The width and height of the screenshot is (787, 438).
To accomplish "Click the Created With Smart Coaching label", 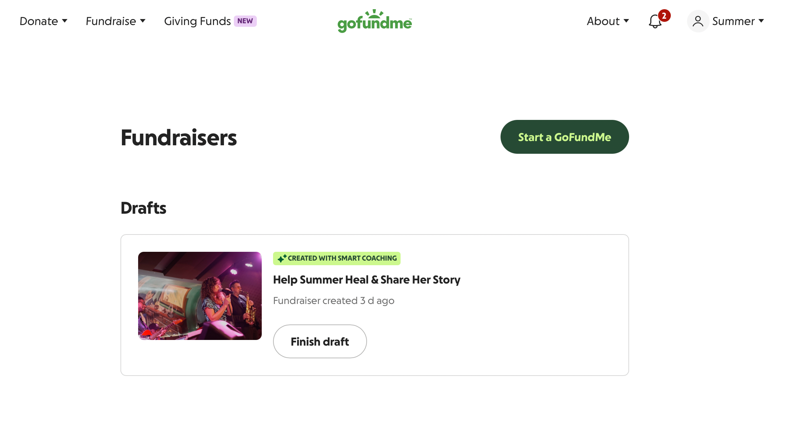I will [x=342, y=258].
